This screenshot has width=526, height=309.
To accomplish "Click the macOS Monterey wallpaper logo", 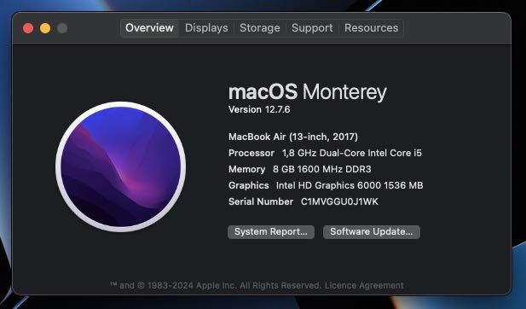I will 121,166.
